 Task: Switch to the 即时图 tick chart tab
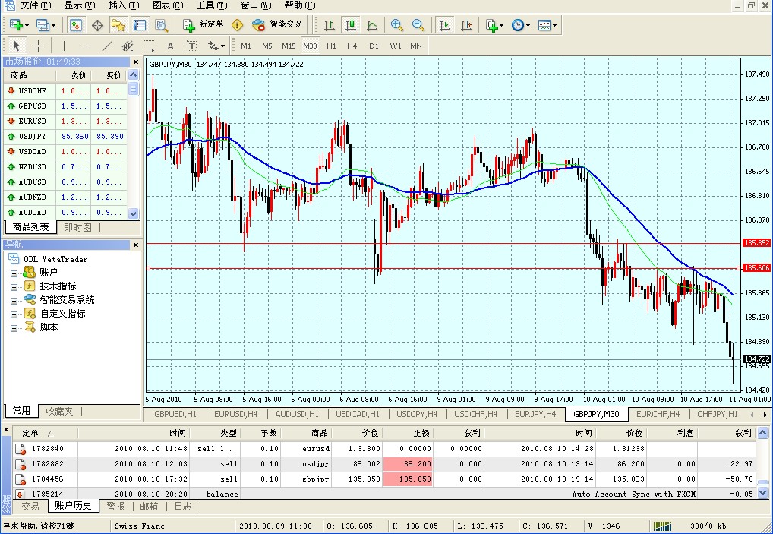click(x=78, y=227)
